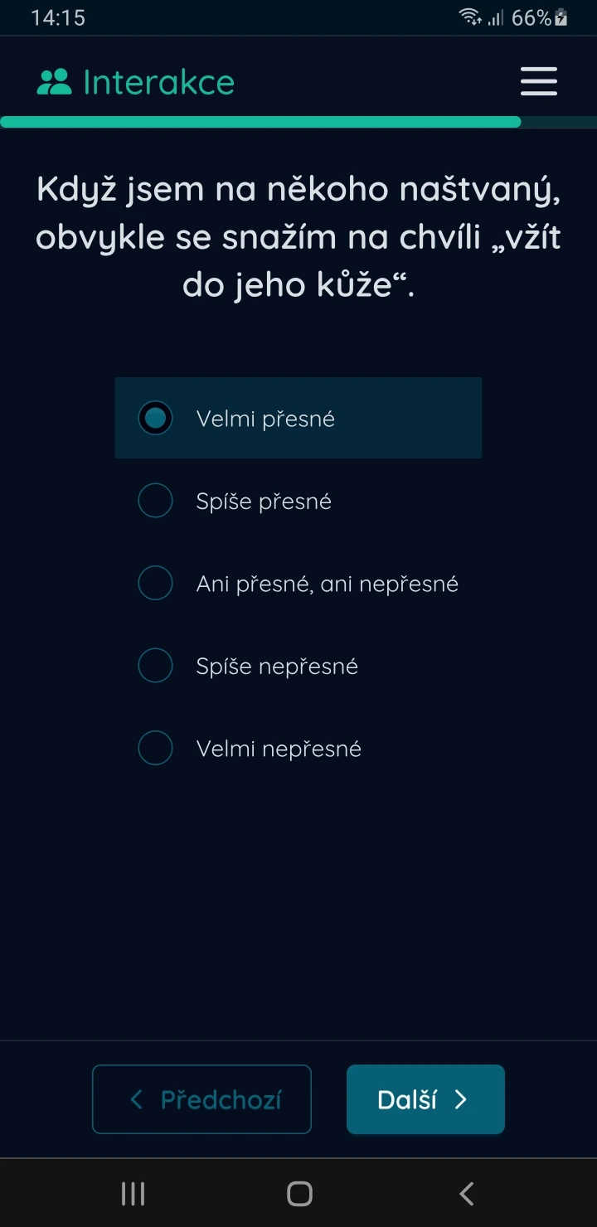
Task: Click the forward chevron inside Další
Action: coord(462,1099)
